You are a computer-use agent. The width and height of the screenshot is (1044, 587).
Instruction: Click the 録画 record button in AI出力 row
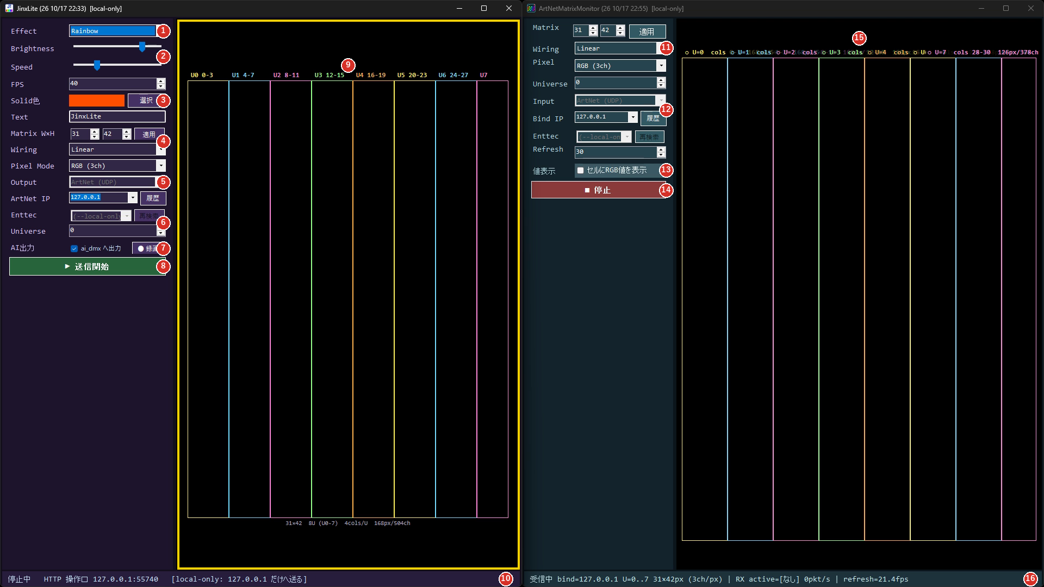click(147, 248)
